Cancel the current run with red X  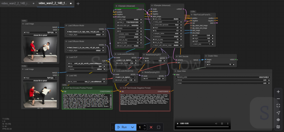click(x=151, y=127)
